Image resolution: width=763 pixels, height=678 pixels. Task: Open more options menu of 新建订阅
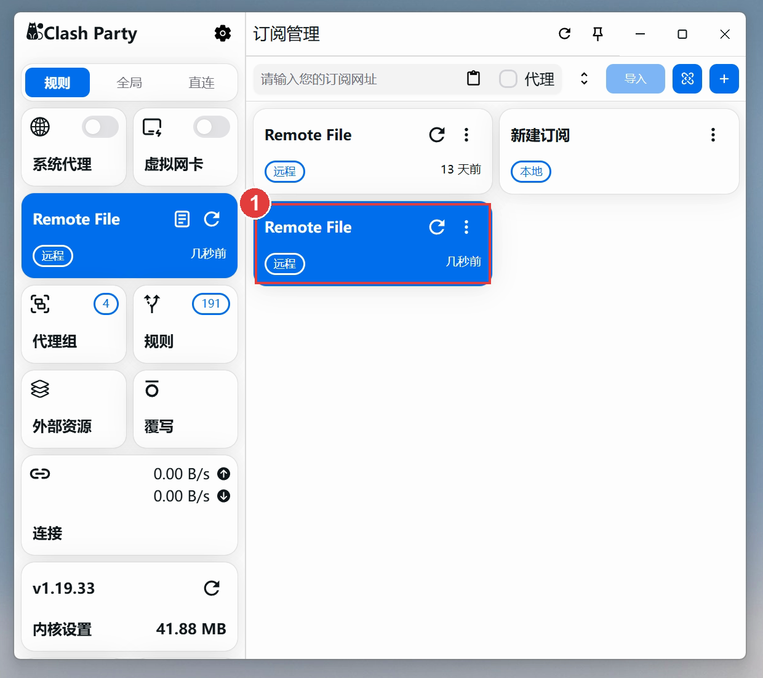pos(713,135)
